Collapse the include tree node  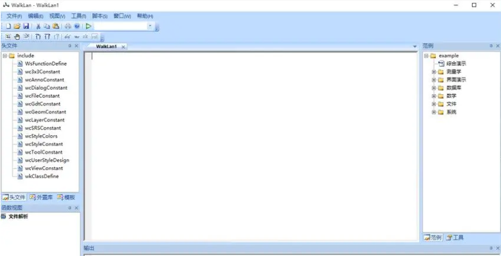(5, 56)
